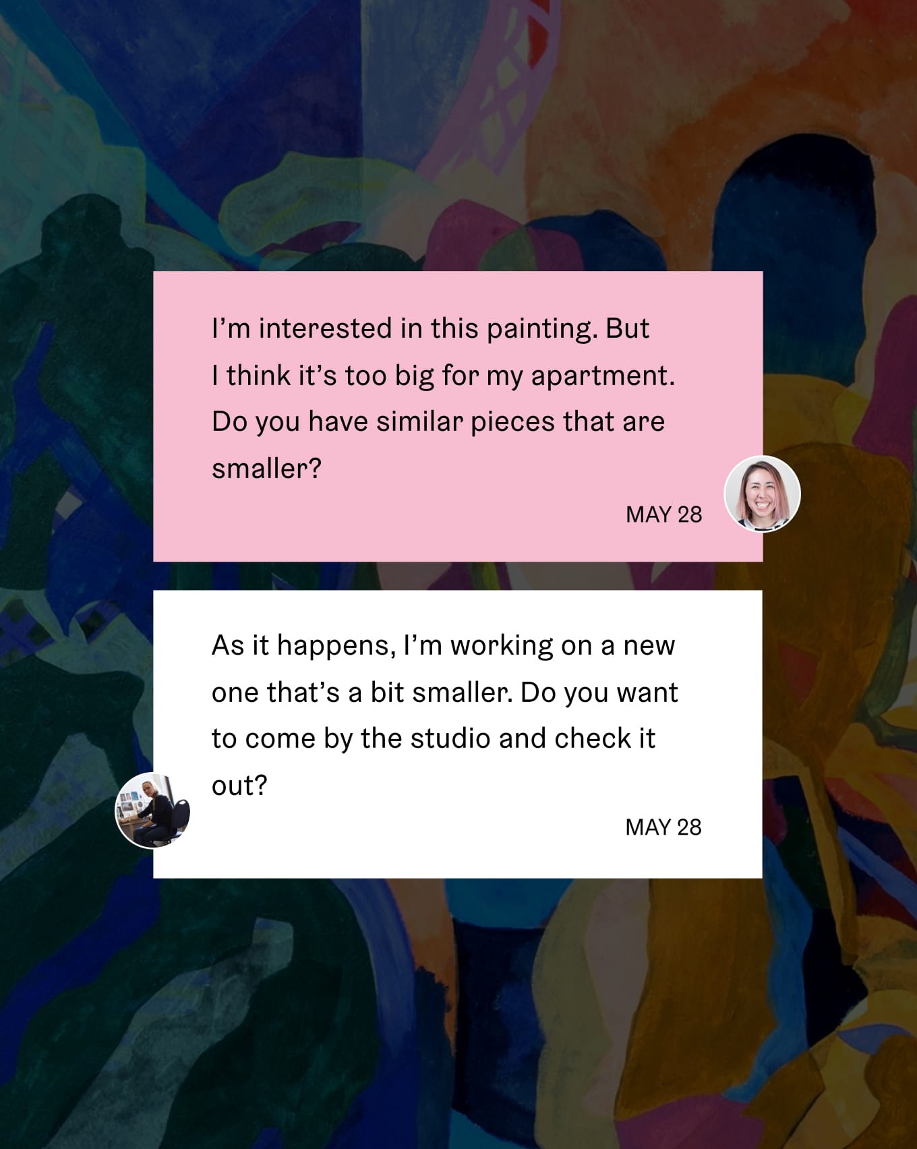
Task: Open the smiling pink-haired woman's avatar
Action: [x=762, y=494]
